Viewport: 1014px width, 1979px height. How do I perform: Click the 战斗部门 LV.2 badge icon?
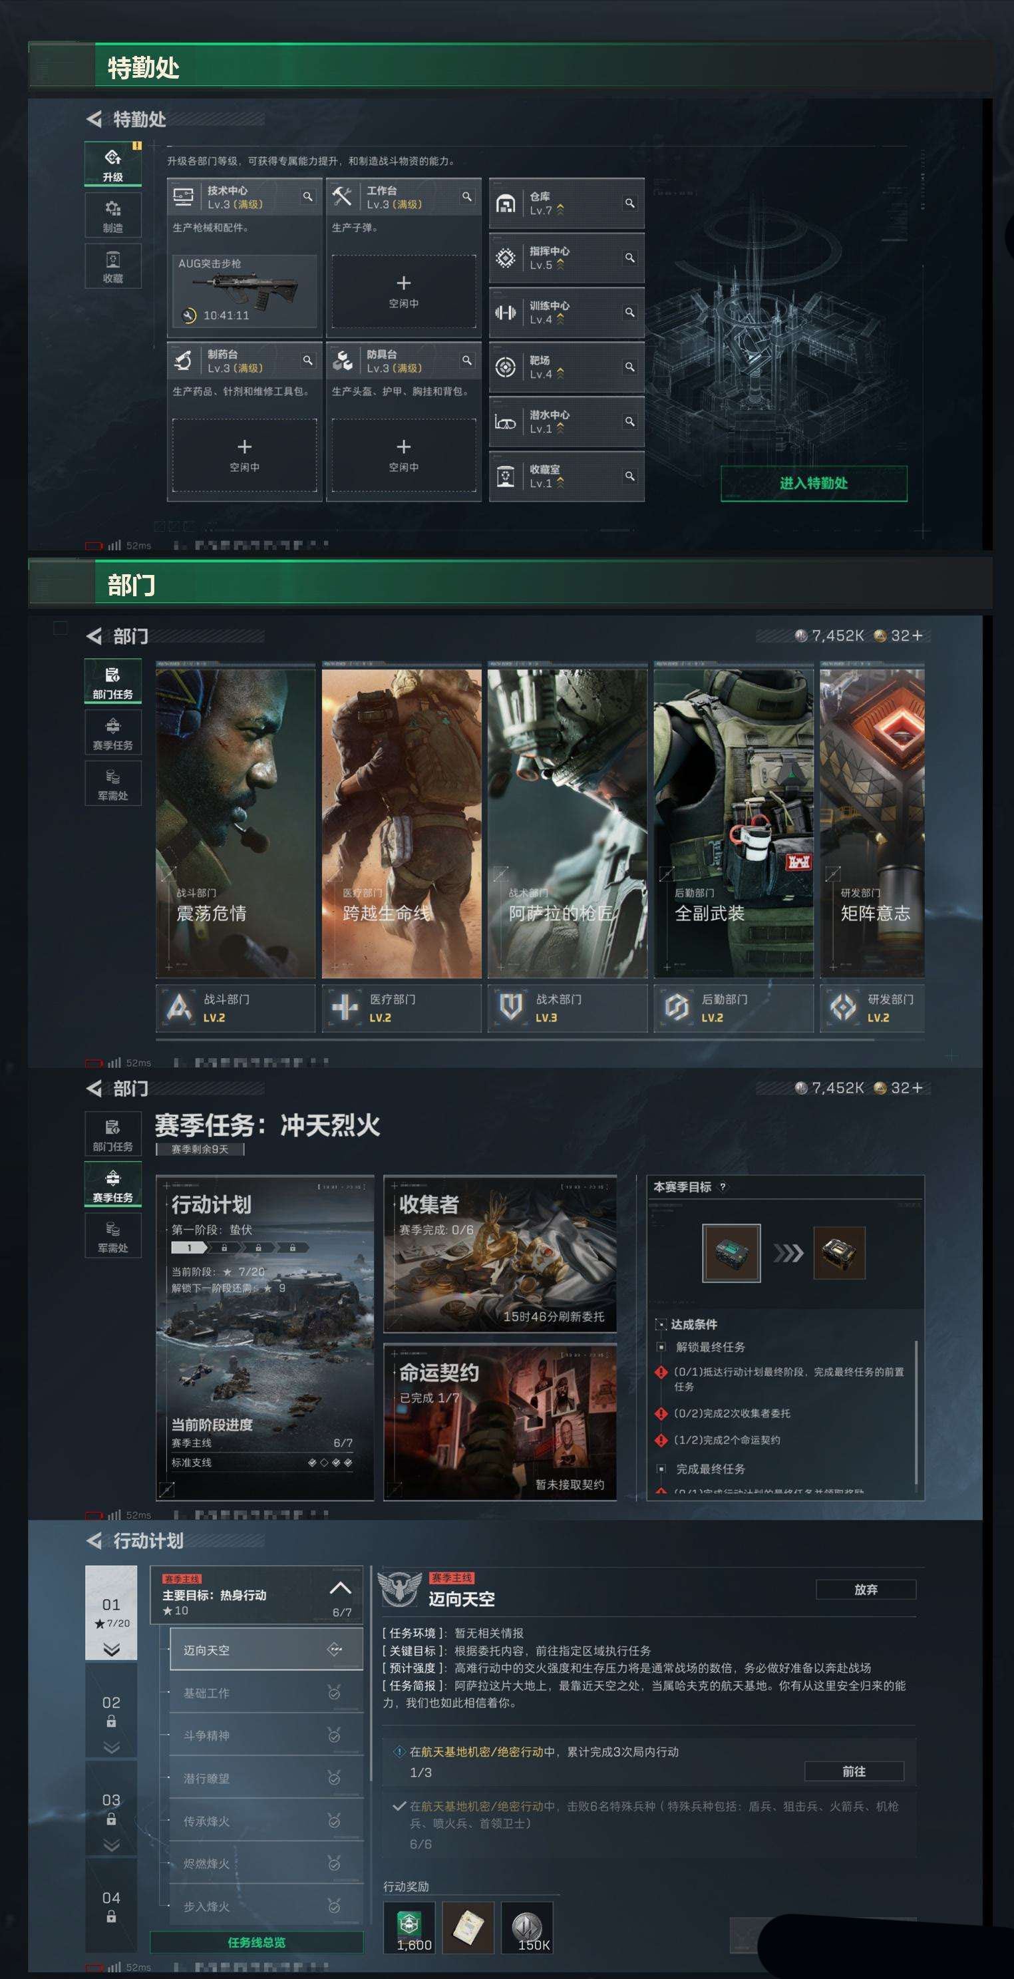point(179,1007)
